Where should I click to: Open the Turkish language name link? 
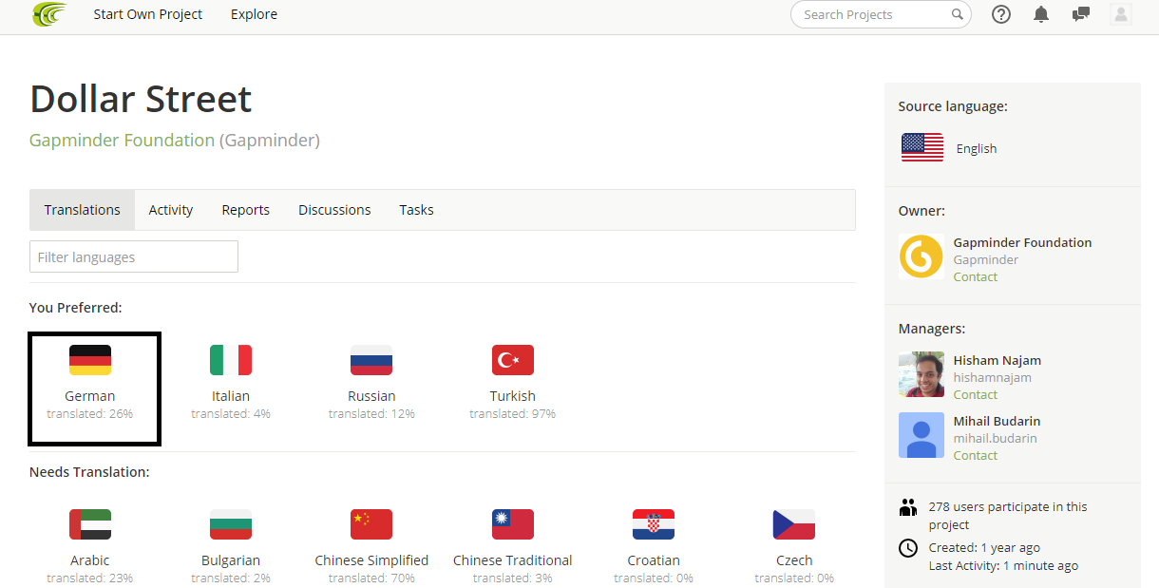(x=513, y=396)
